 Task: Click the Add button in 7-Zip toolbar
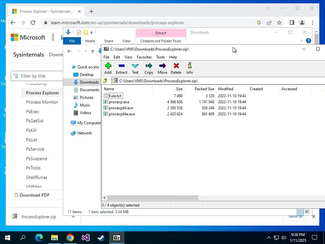(x=108, y=68)
